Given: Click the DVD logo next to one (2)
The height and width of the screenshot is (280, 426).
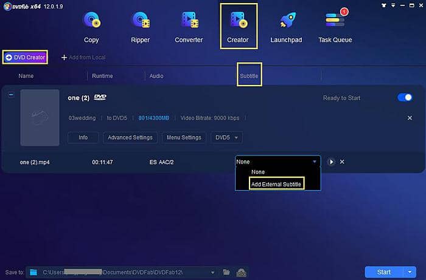Looking at the screenshot, I should pyautogui.click(x=100, y=97).
